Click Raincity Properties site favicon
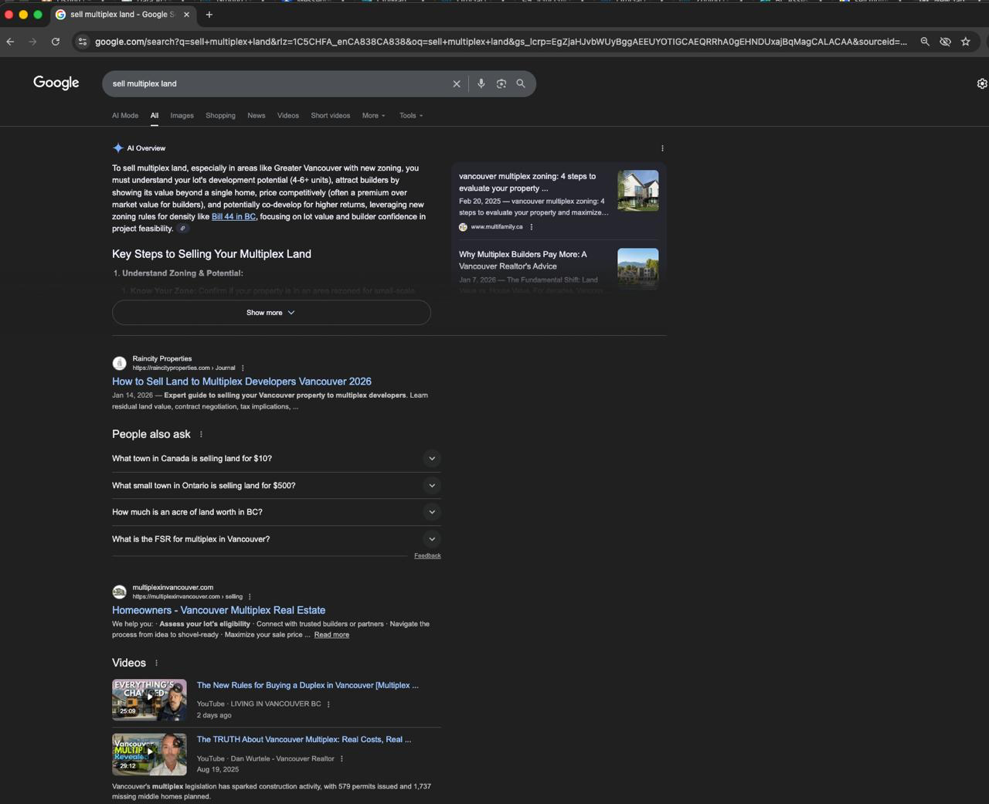Screen dimensions: 989x804 pyautogui.click(x=119, y=363)
